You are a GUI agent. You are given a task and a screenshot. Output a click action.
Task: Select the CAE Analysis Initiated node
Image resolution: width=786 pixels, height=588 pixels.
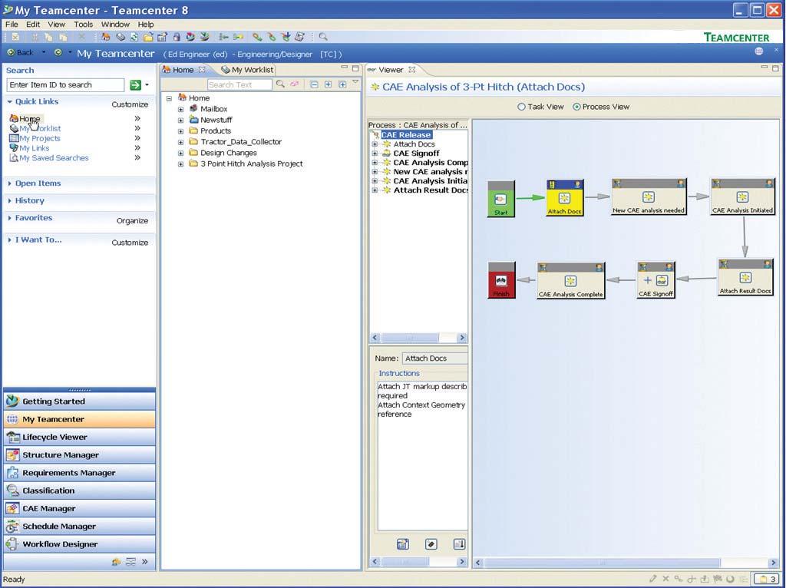[742, 197]
